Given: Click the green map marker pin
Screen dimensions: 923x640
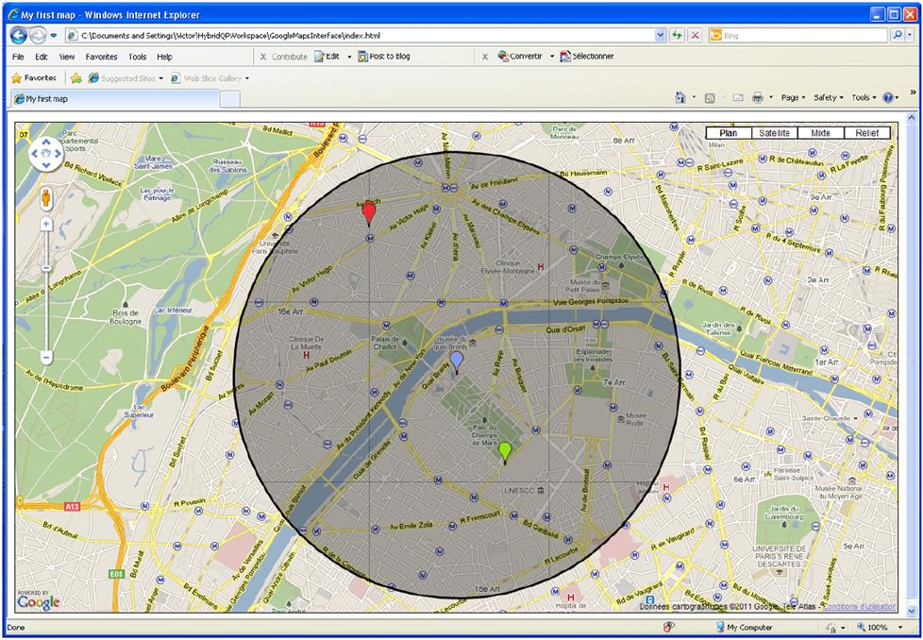Looking at the screenshot, I should 505,450.
